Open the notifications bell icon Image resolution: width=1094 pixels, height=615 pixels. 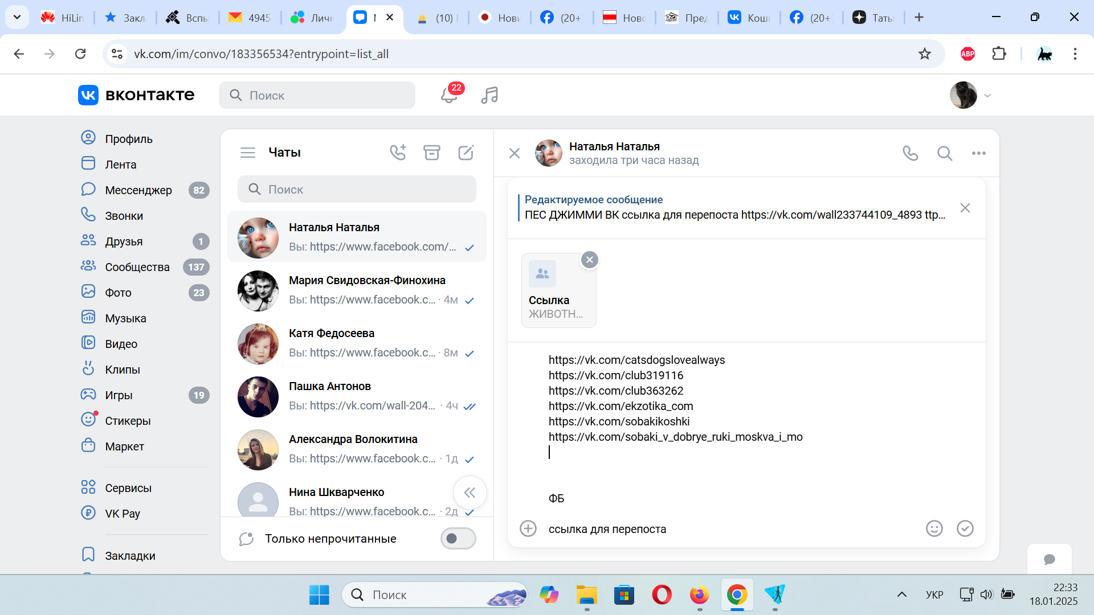pos(449,95)
